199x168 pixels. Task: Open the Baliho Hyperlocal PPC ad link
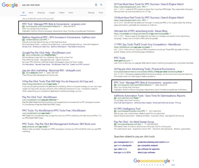(x=59, y=37)
